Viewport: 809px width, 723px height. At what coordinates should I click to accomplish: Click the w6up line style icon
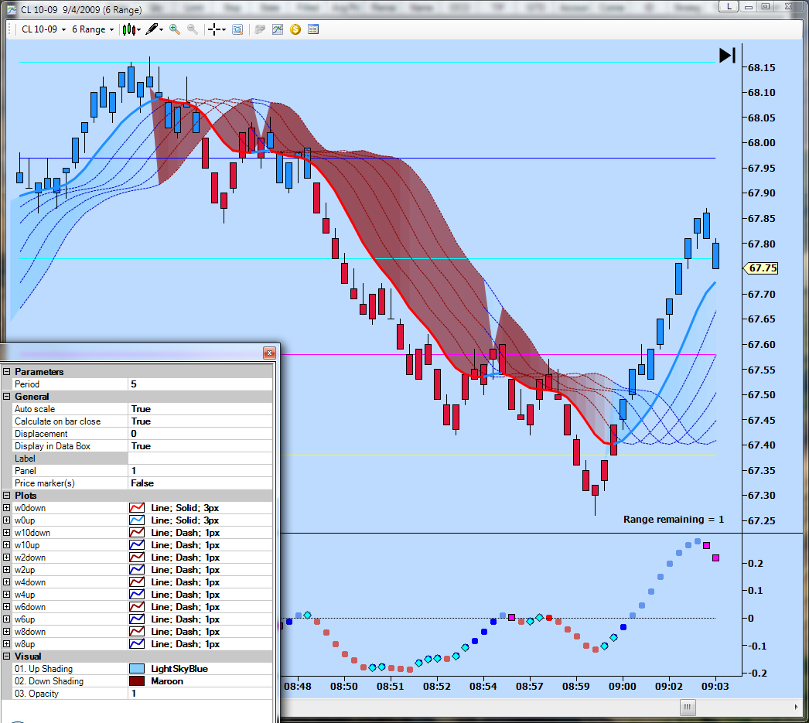[x=137, y=619]
